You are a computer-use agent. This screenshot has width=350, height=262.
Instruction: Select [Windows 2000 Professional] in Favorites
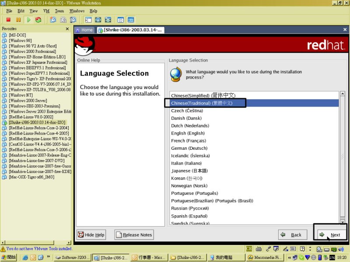[x=32, y=52]
